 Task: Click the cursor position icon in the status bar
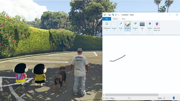pyautogui.click(x=104, y=98)
